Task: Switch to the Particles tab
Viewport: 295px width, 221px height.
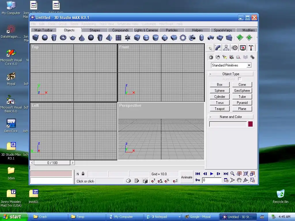Action: (172, 30)
